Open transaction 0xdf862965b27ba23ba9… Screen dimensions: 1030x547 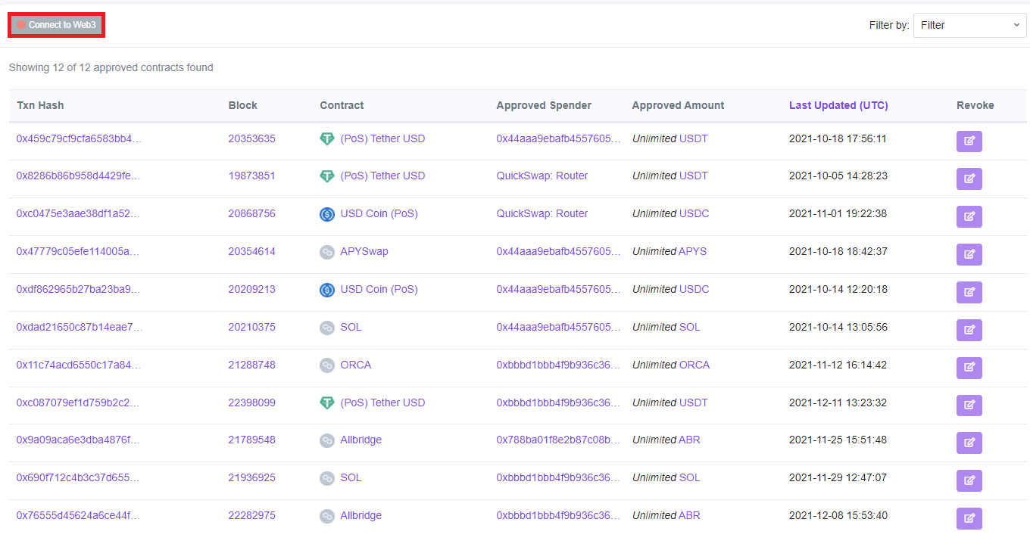(79, 289)
